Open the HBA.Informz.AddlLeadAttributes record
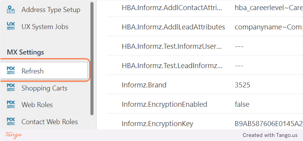This screenshot has height=141, width=303. 173,27
